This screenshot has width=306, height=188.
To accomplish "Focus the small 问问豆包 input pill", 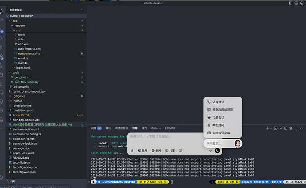I will 219,144.
